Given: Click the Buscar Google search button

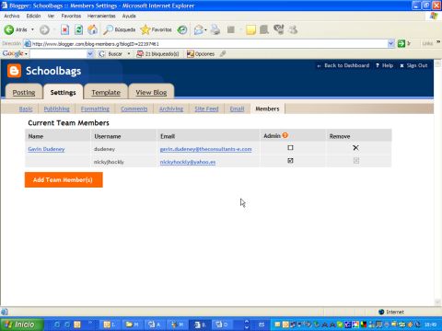Looking at the screenshot, I should pos(110,54).
